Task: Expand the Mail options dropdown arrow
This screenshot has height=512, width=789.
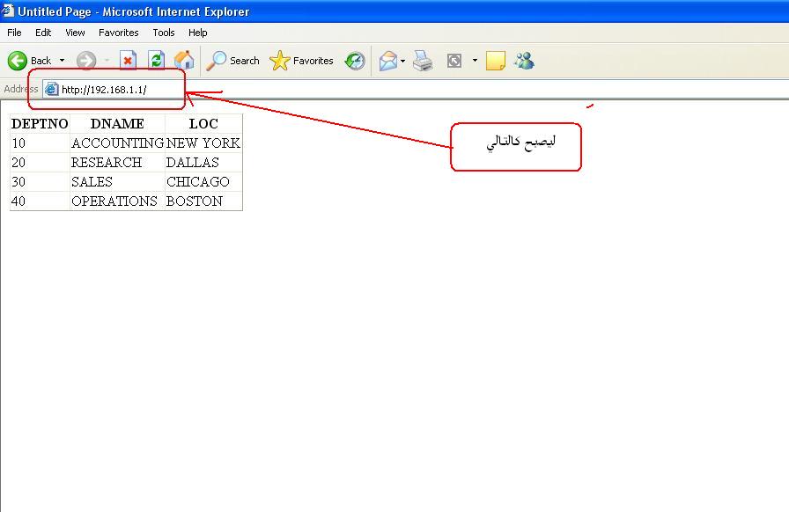Action: (x=403, y=61)
